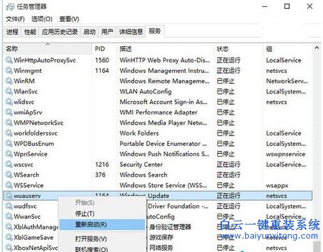This screenshot has height=252, width=323.
Task: Click the gear icon beside wudfsvc
Action: 9,206
